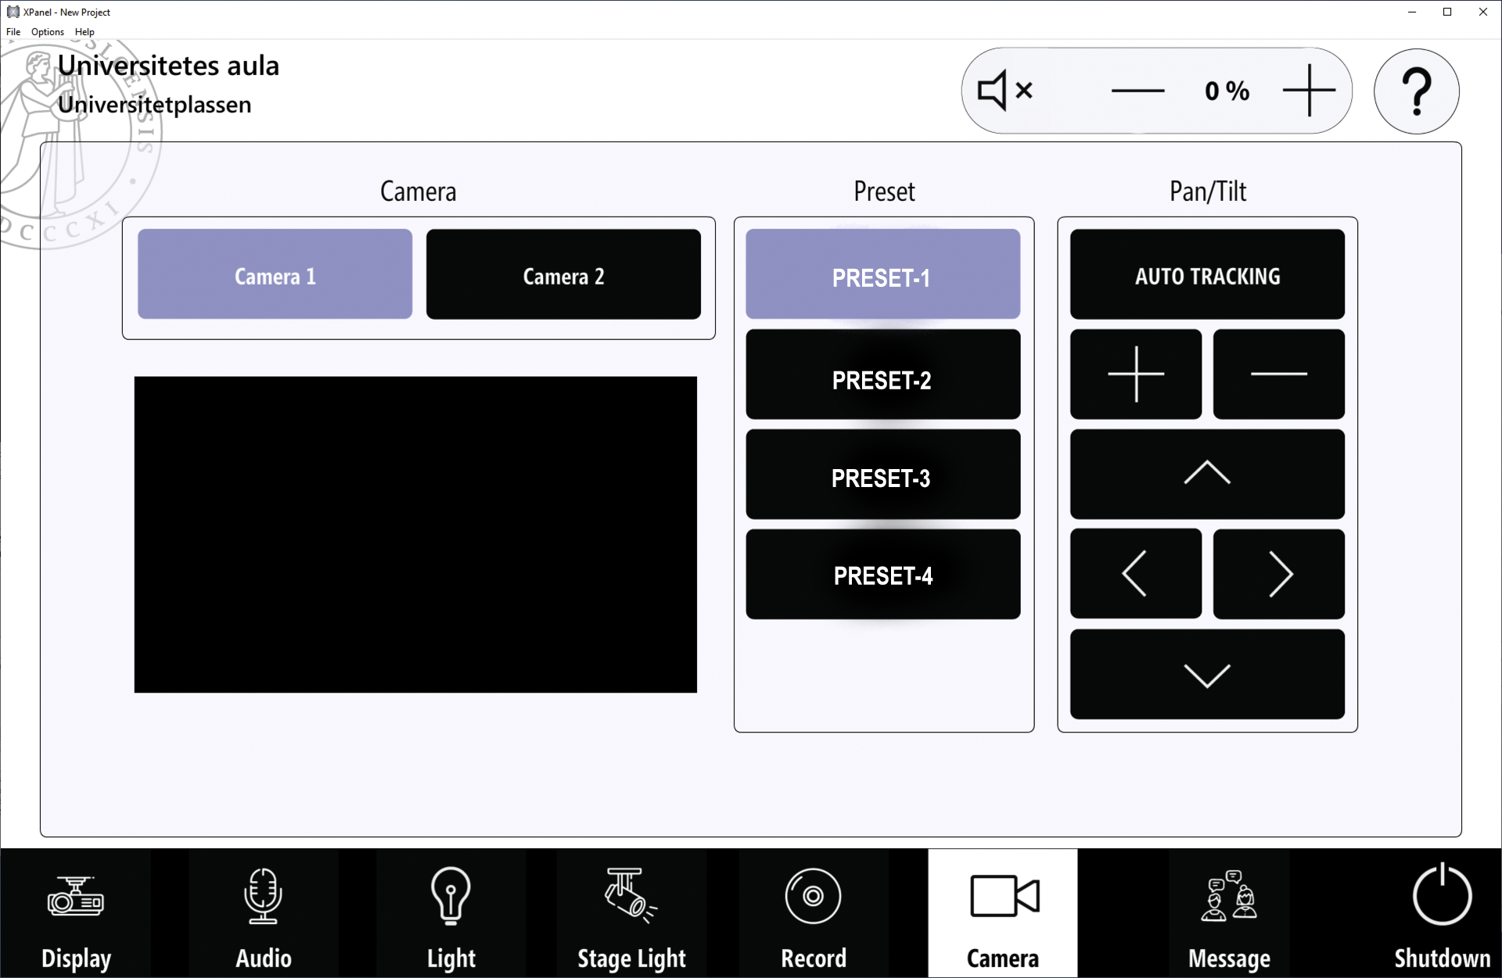The width and height of the screenshot is (1502, 978).
Task: Select Camera 2
Action: pyautogui.click(x=563, y=274)
